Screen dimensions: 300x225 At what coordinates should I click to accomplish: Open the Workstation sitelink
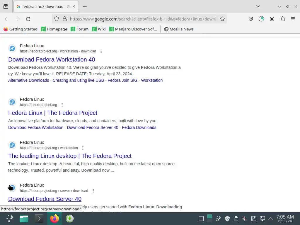152,80
